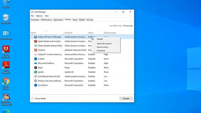Click the SwitchBoard Server row icon
The height and width of the screenshot is (113, 201).
point(35,77)
